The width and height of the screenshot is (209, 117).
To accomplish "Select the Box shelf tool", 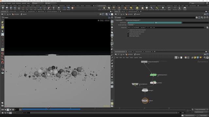I will click(x=3, y=8).
